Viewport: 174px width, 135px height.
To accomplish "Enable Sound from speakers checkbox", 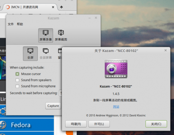I will (17, 80).
